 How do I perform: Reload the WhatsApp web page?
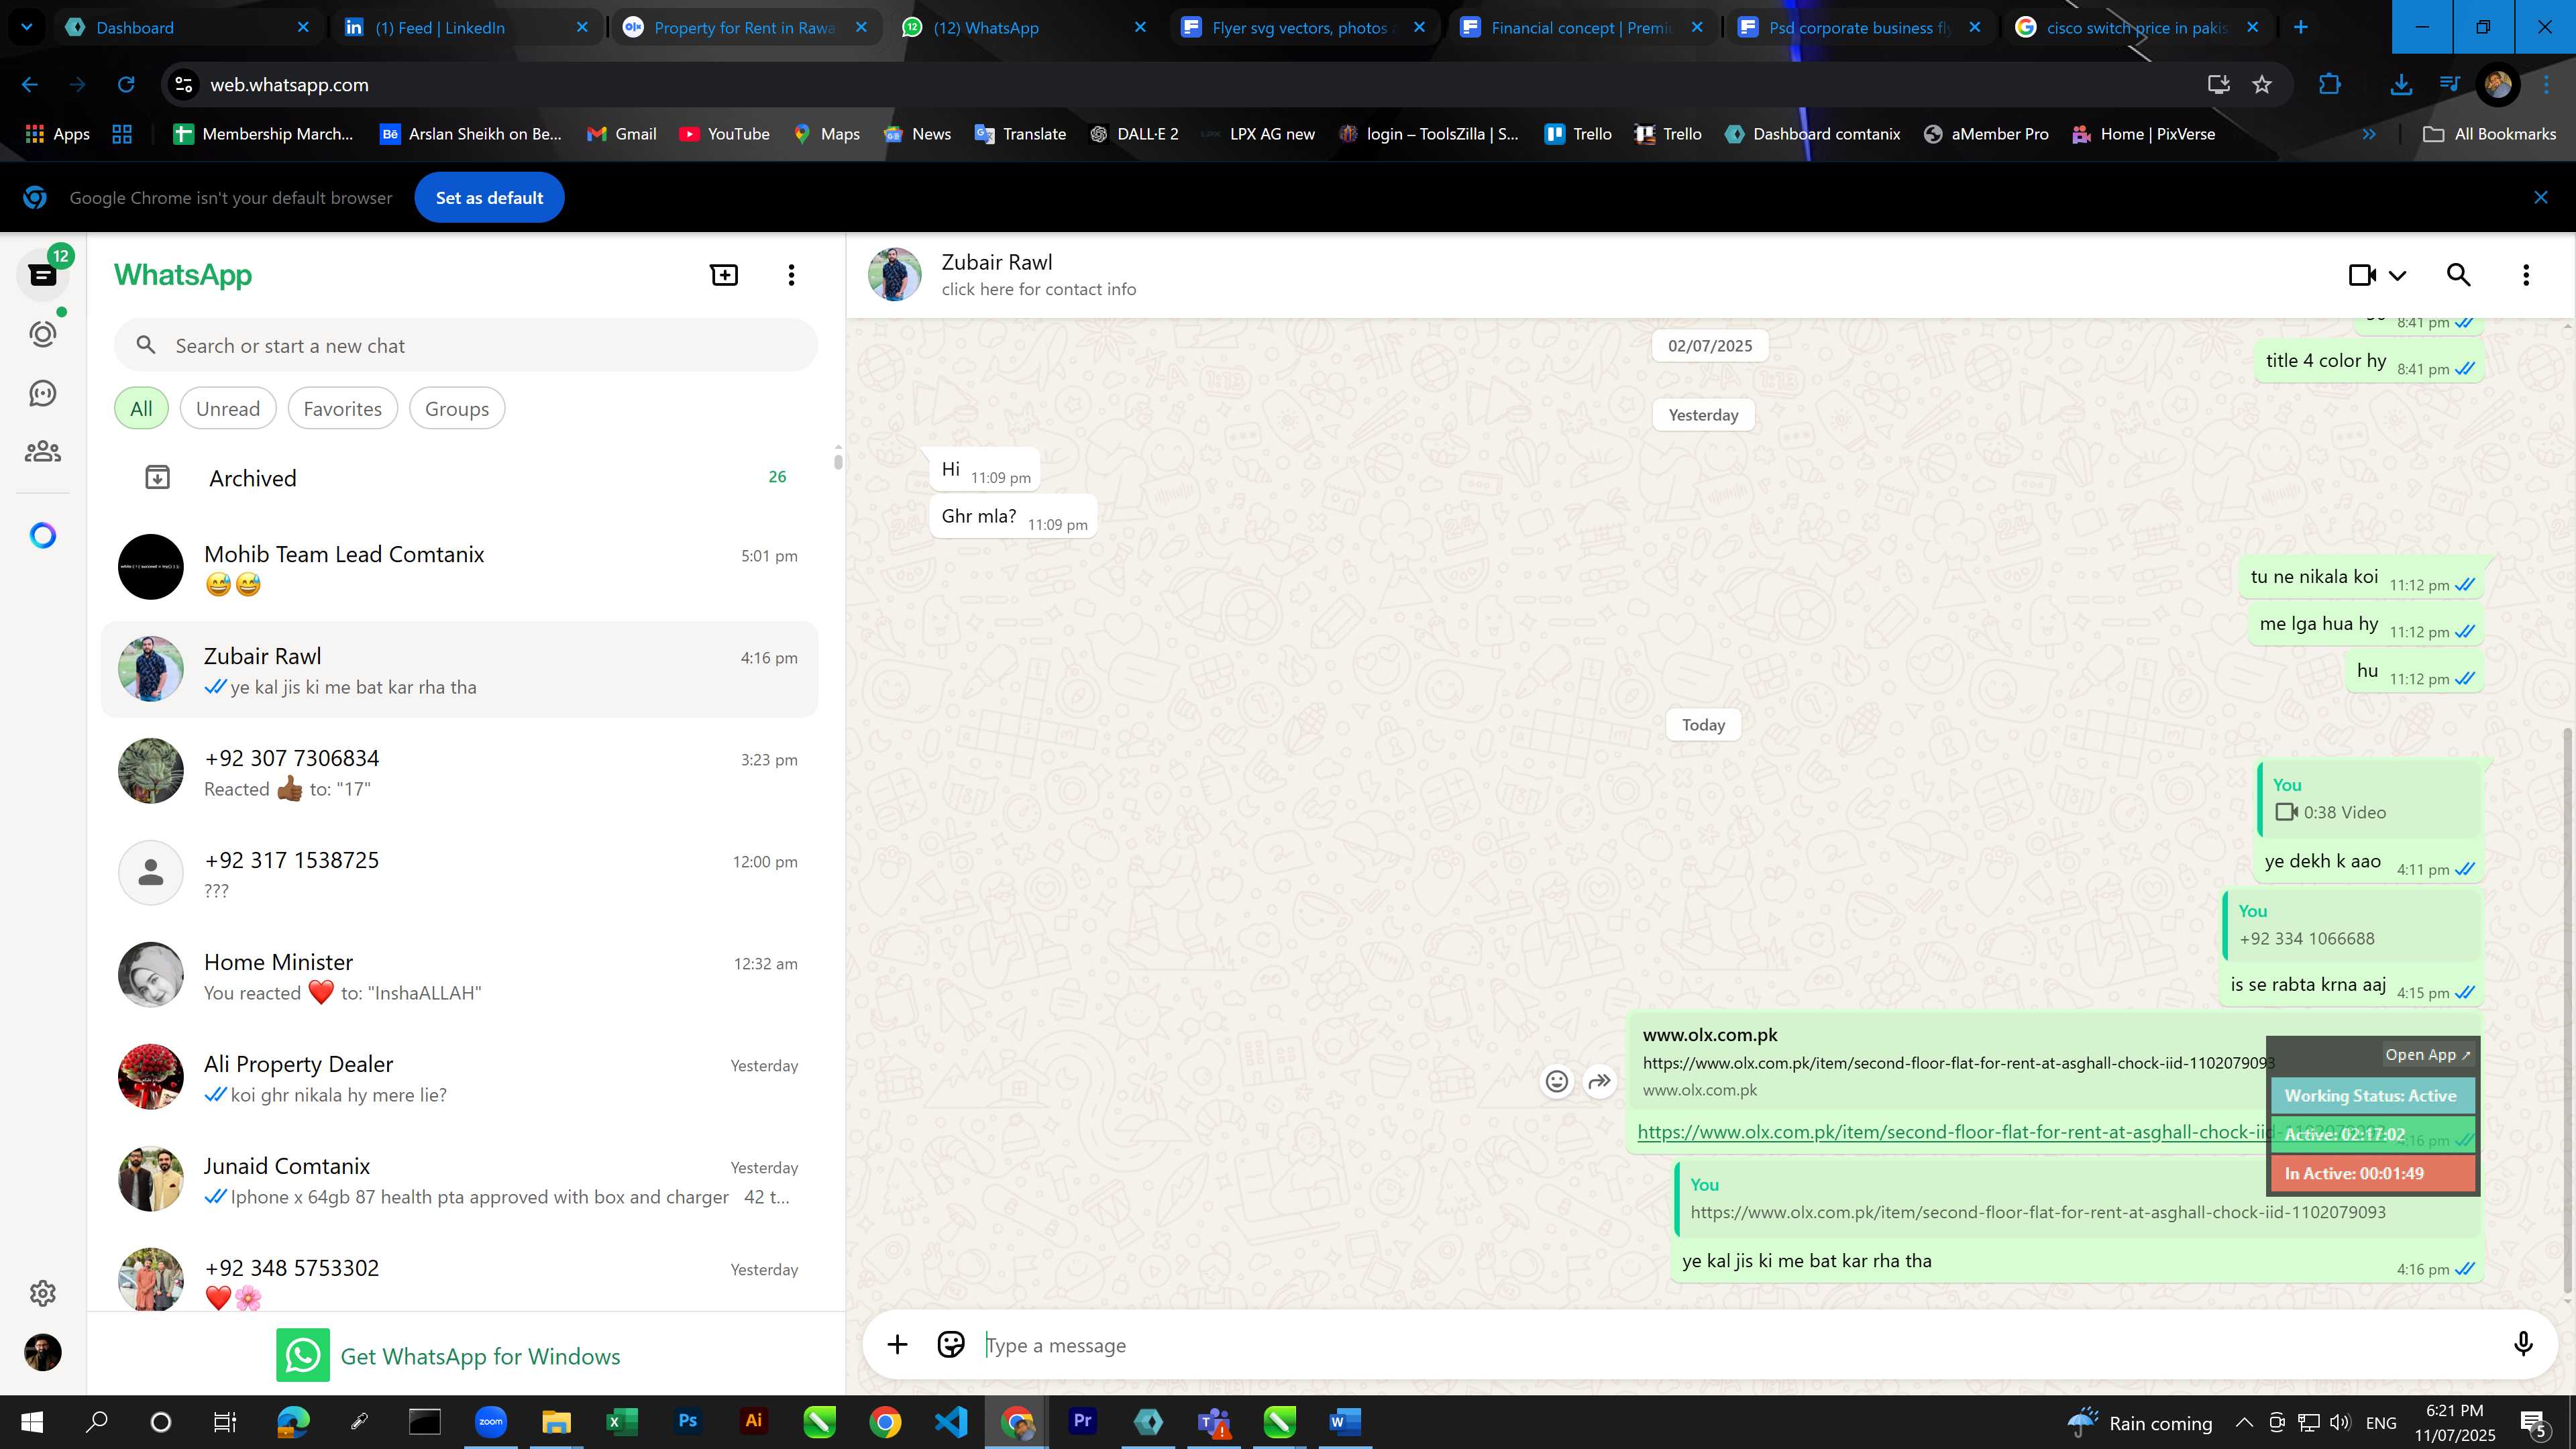(126, 85)
